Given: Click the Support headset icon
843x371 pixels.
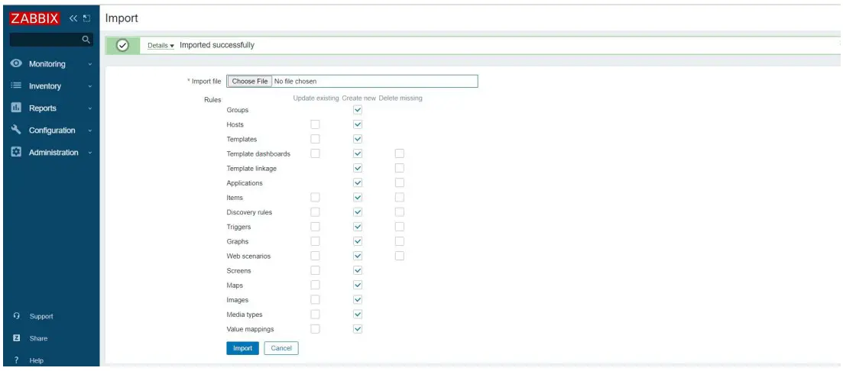Looking at the screenshot, I should pos(17,316).
